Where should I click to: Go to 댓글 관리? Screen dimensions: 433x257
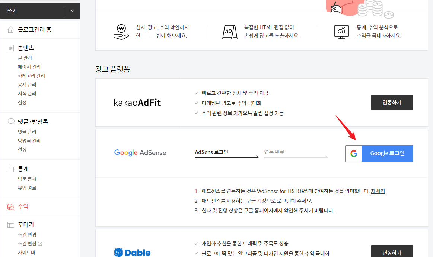pos(27,132)
